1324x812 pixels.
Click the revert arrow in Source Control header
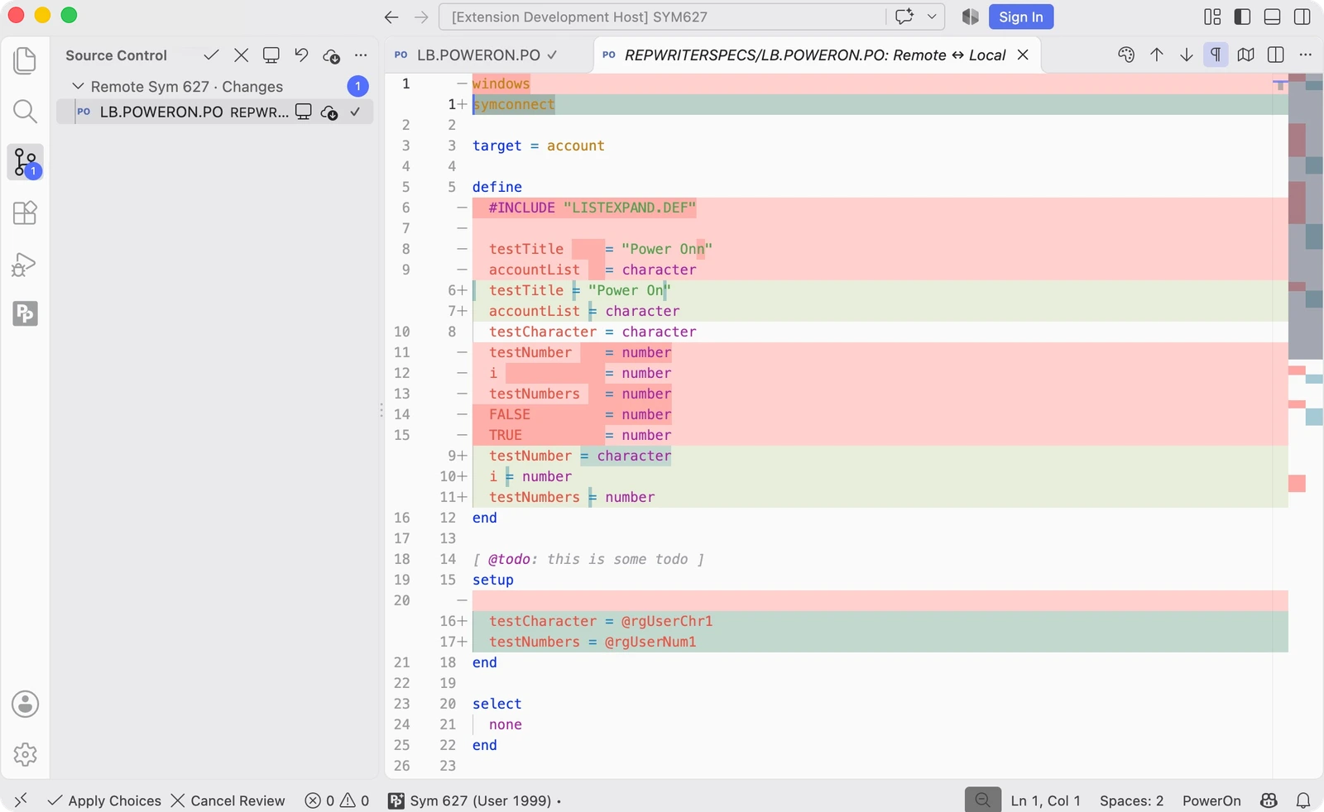[x=301, y=55]
